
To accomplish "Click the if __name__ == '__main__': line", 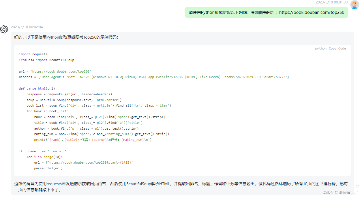I will (44, 151).
